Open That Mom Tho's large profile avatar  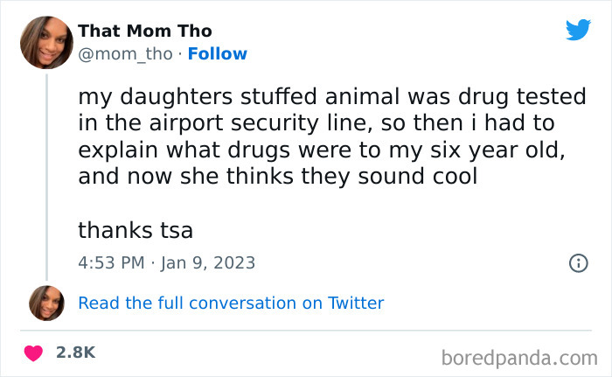46,42
